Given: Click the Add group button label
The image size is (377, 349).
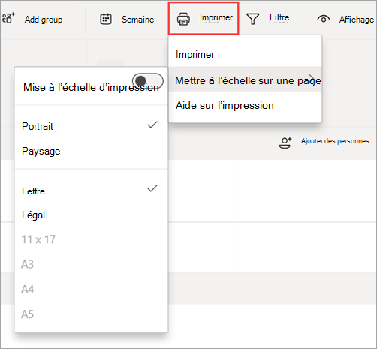Looking at the screenshot, I should (x=44, y=20).
